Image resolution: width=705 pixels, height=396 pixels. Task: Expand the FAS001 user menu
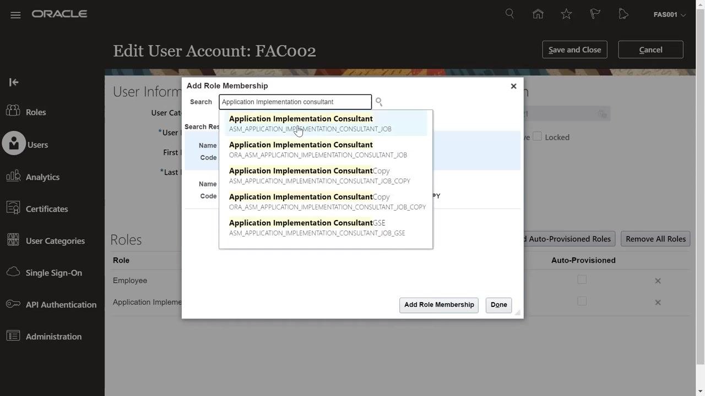[x=669, y=15]
